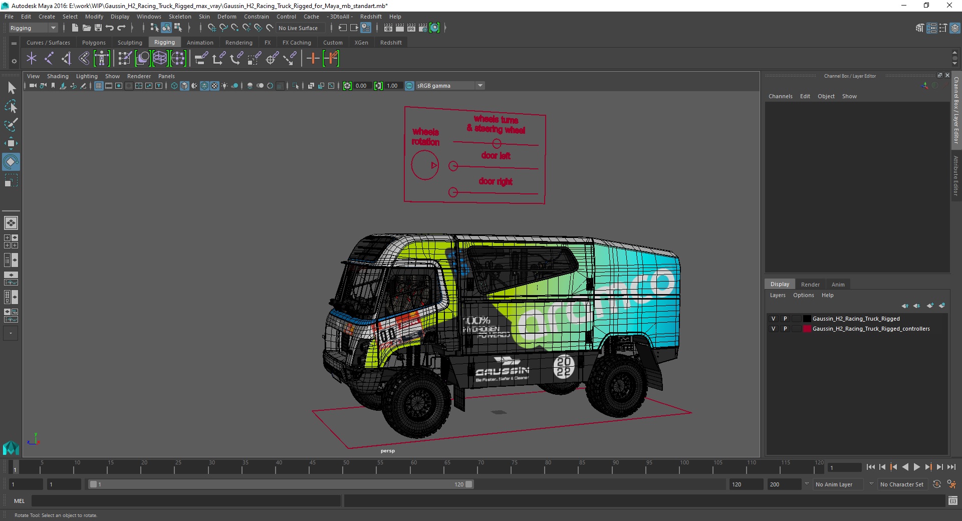Screen dimensions: 962x521
Task: Open Layers menu in Layer Editor
Action: (778, 295)
